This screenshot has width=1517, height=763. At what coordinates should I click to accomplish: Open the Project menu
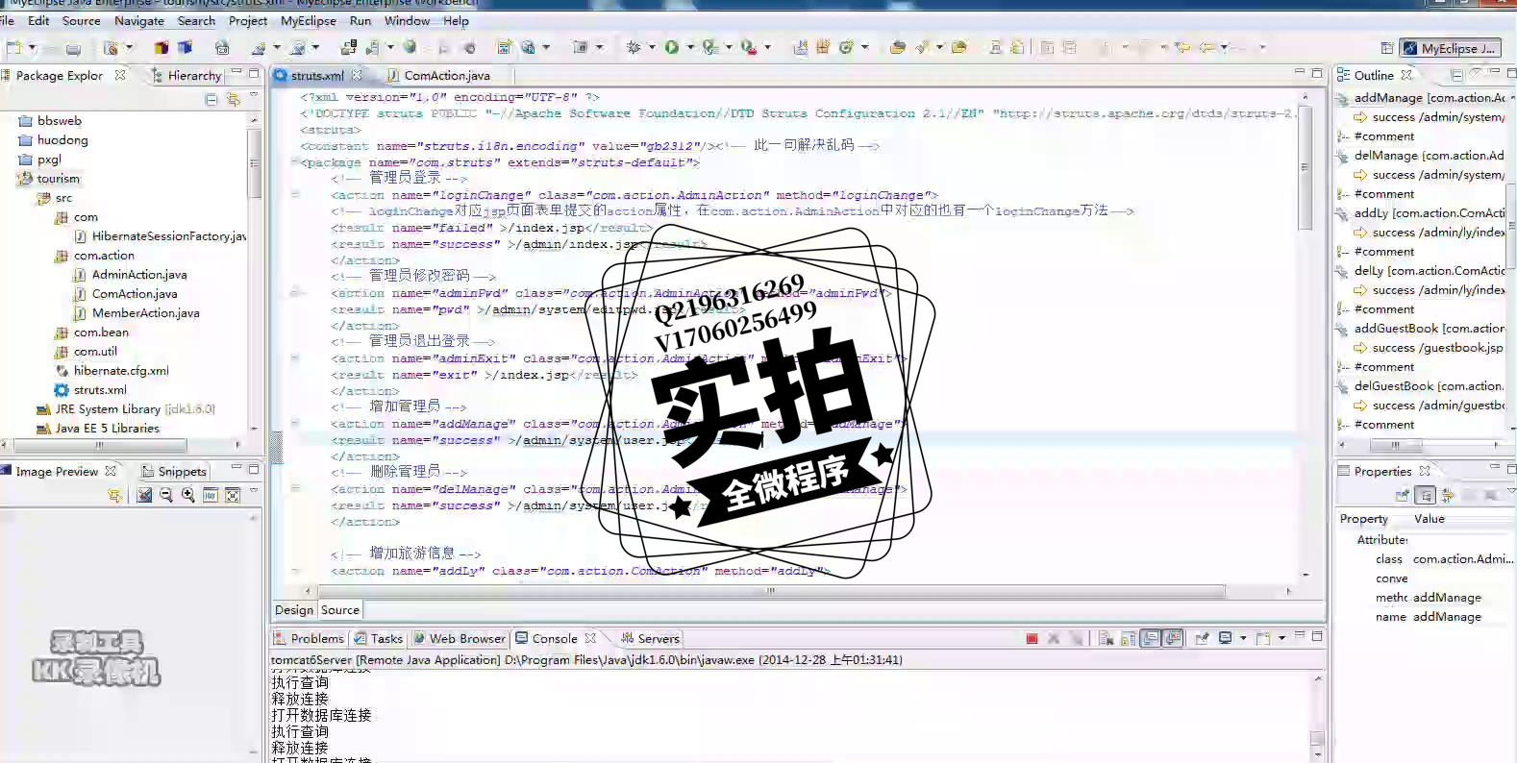[x=248, y=21]
